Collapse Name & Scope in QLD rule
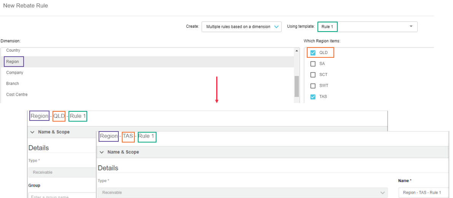 pos(32,132)
